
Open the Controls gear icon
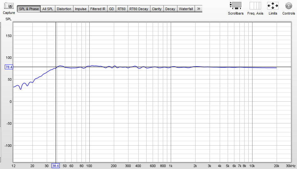pos(289,6)
